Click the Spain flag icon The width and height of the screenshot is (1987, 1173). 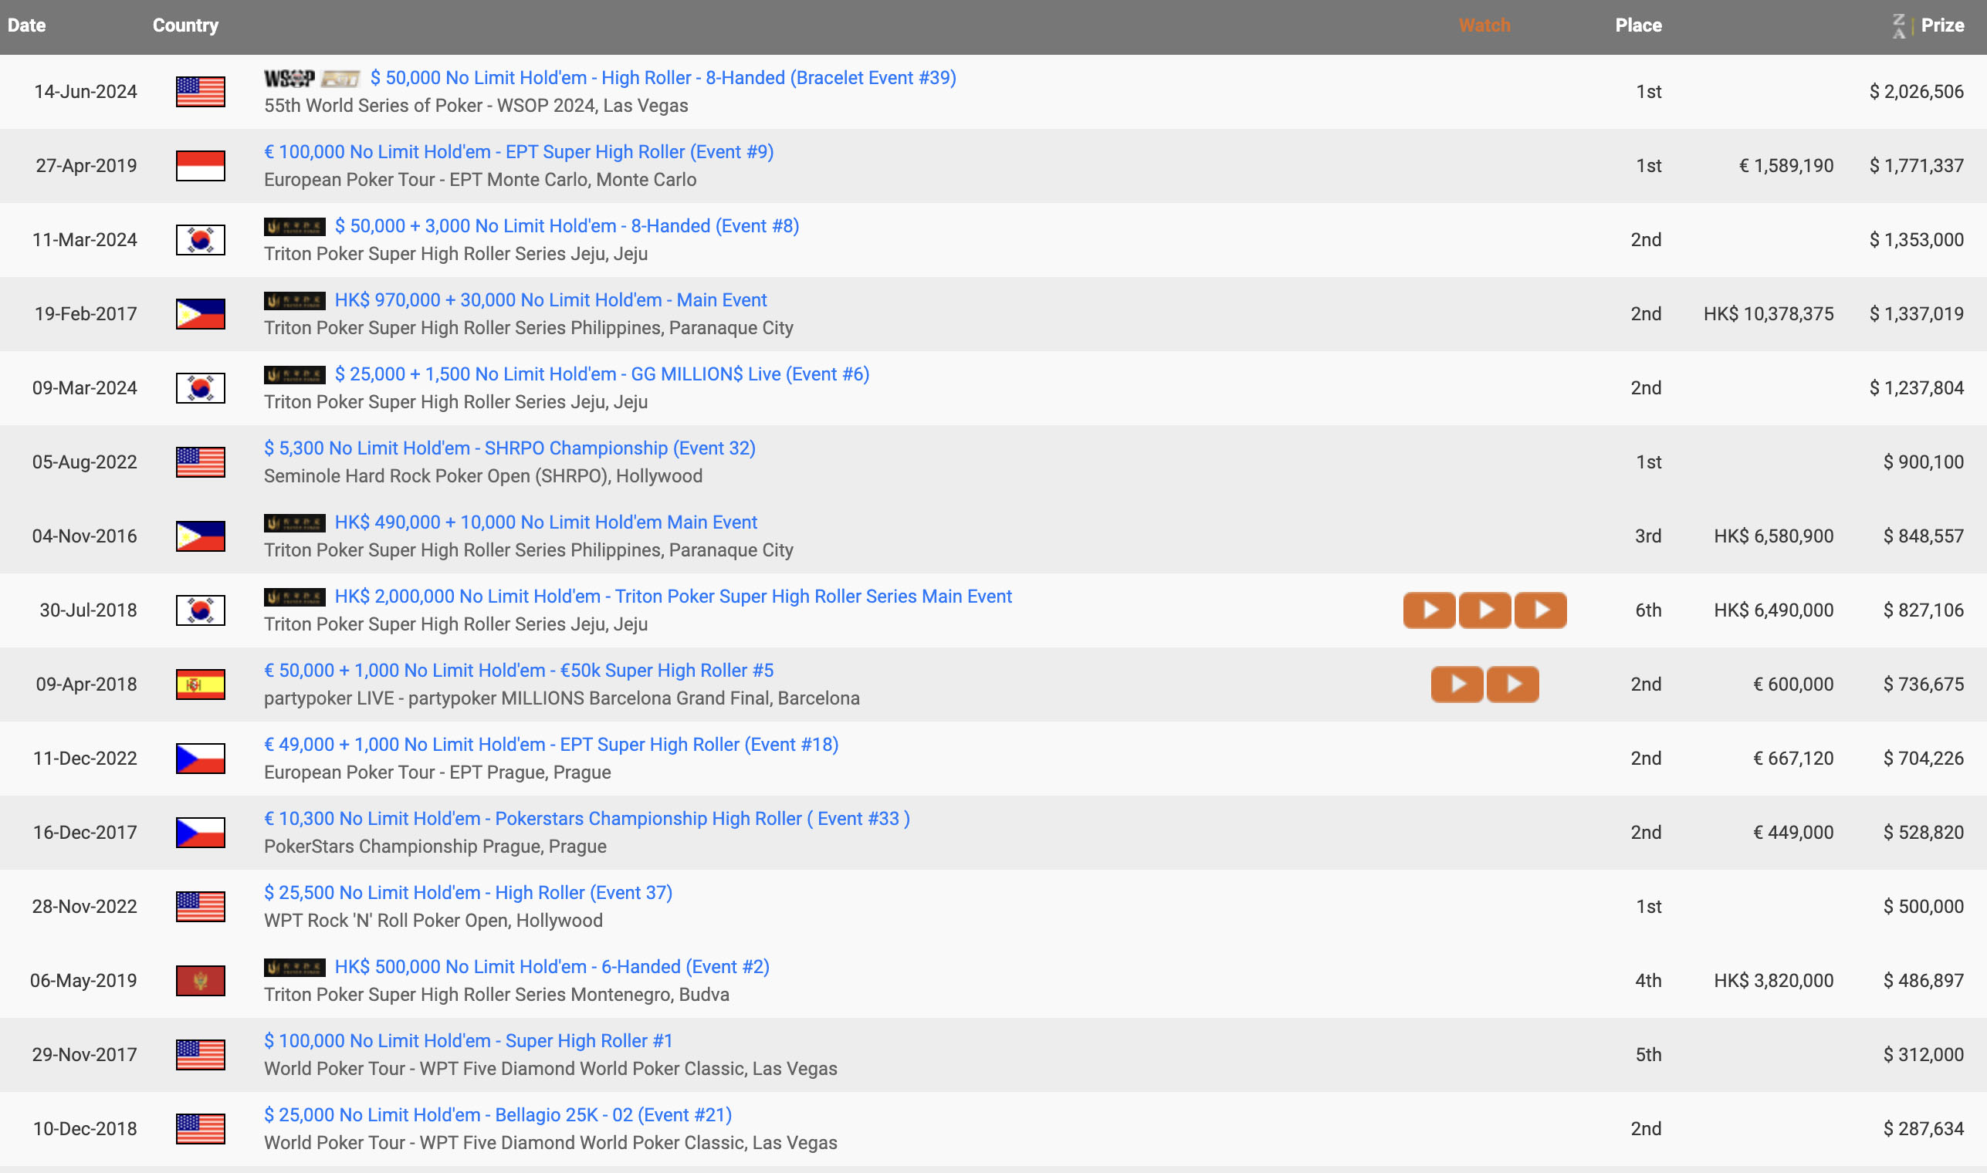pos(200,685)
